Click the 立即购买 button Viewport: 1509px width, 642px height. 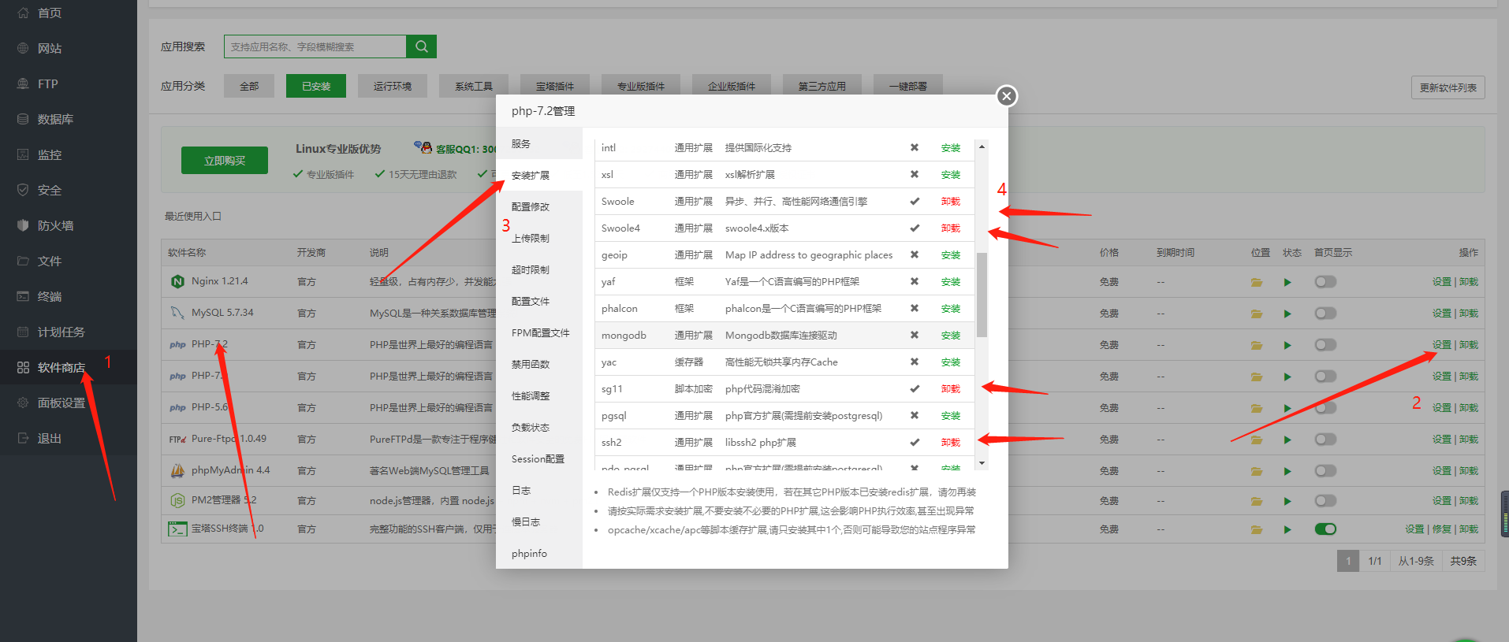pos(225,160)
